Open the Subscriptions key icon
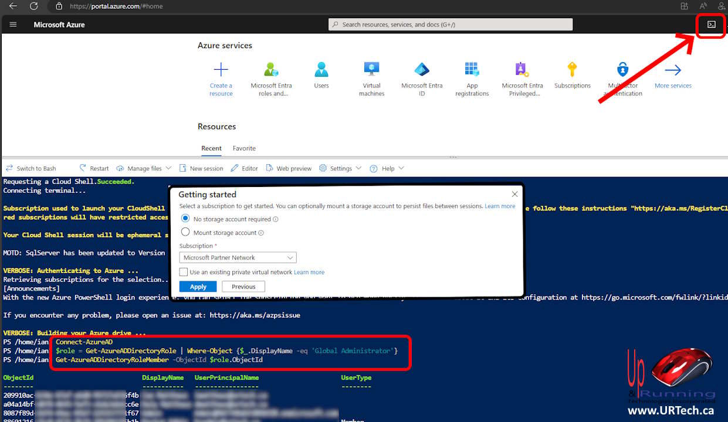This screenshot has width=728, height=422. click(x=572, y=70)
